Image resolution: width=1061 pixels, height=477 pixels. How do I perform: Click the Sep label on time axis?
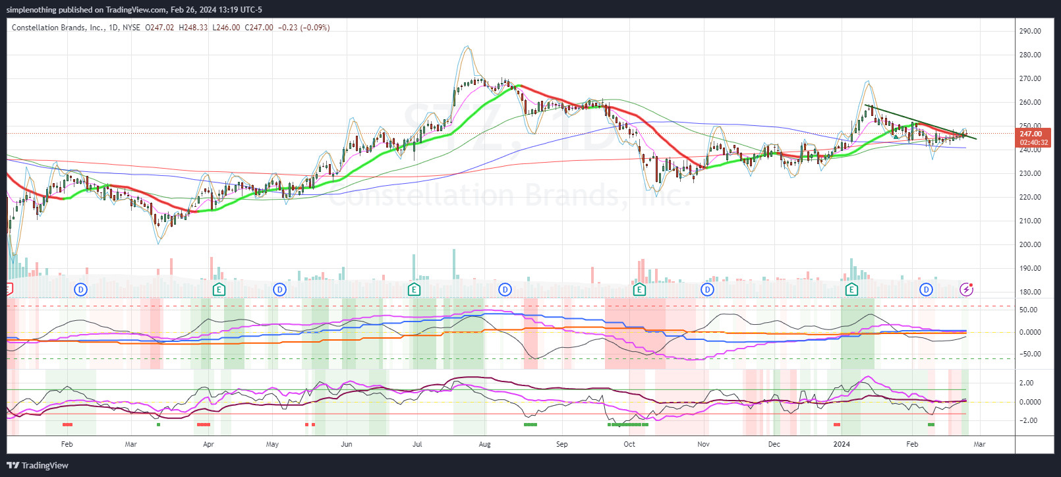tap(562, 444)
